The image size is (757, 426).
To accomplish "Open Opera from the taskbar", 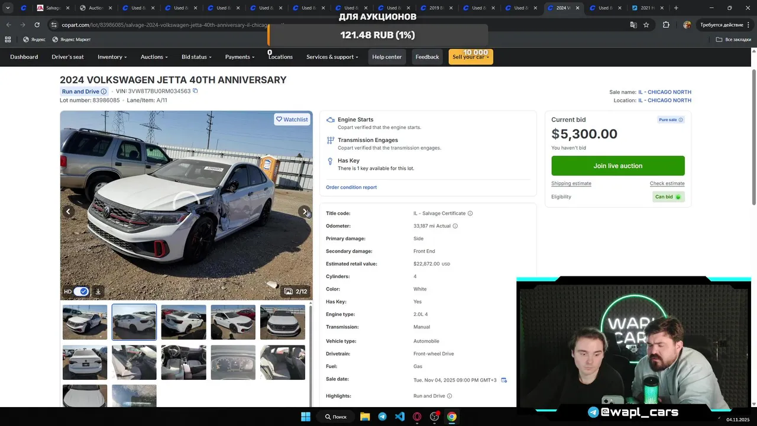I will click(417, 417).
